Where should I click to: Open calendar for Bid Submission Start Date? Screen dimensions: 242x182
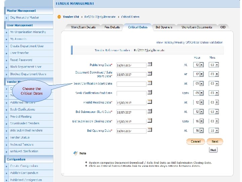tap(150, 111)
